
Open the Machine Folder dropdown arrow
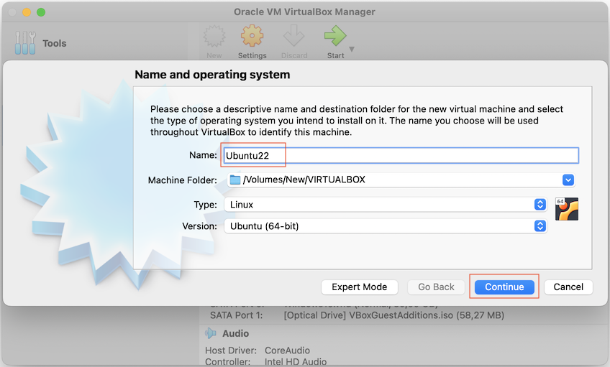(568, 180)
